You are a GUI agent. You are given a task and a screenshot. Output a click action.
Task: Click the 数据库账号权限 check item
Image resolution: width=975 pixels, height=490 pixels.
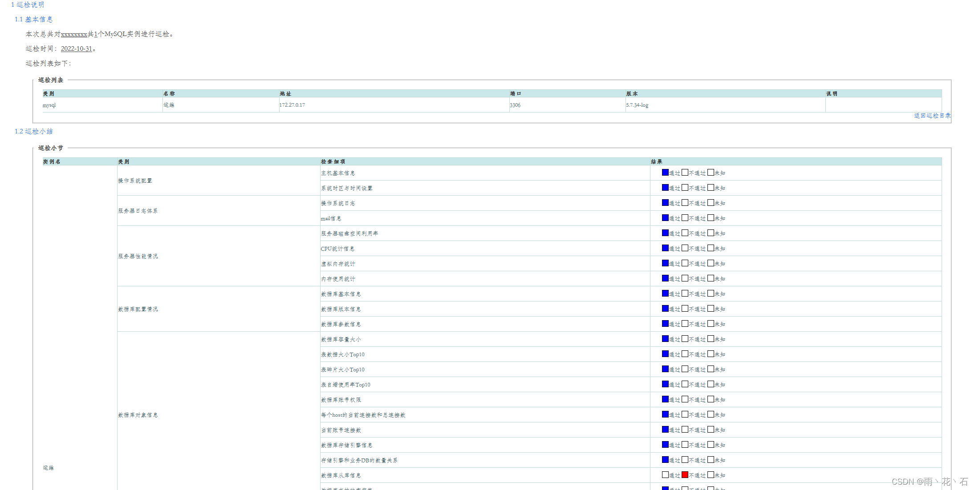(341, 400)
